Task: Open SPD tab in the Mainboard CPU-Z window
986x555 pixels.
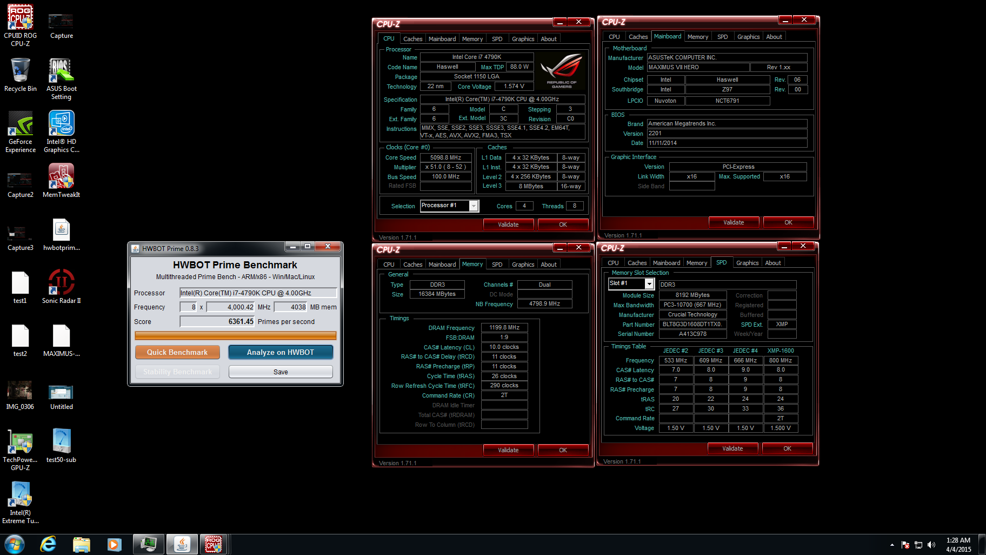Action: 722,37
